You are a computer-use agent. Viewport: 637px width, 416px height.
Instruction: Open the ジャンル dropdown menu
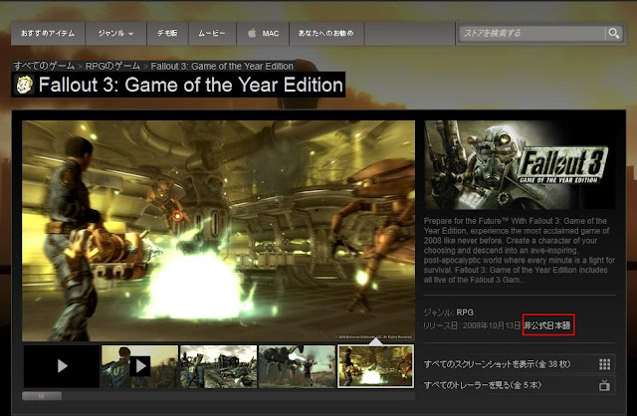(115, 33)
